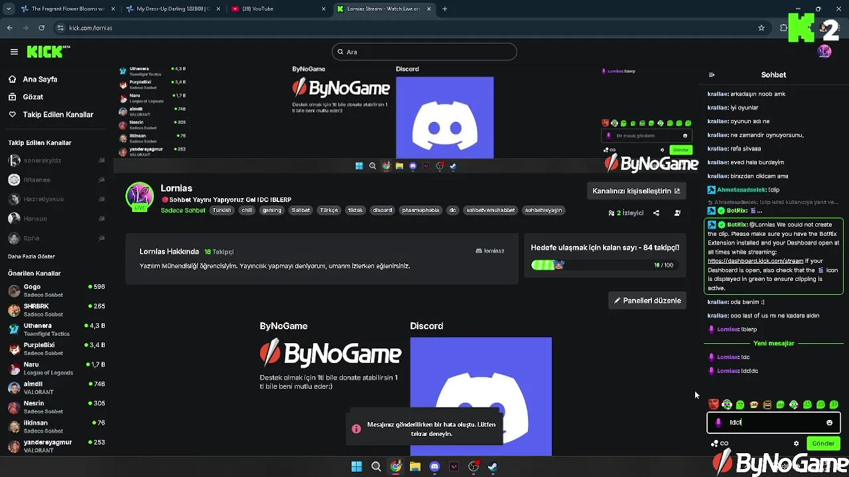
Task: Open recommended channel Uthenera in the sidebar list
Action: (56, 329)
